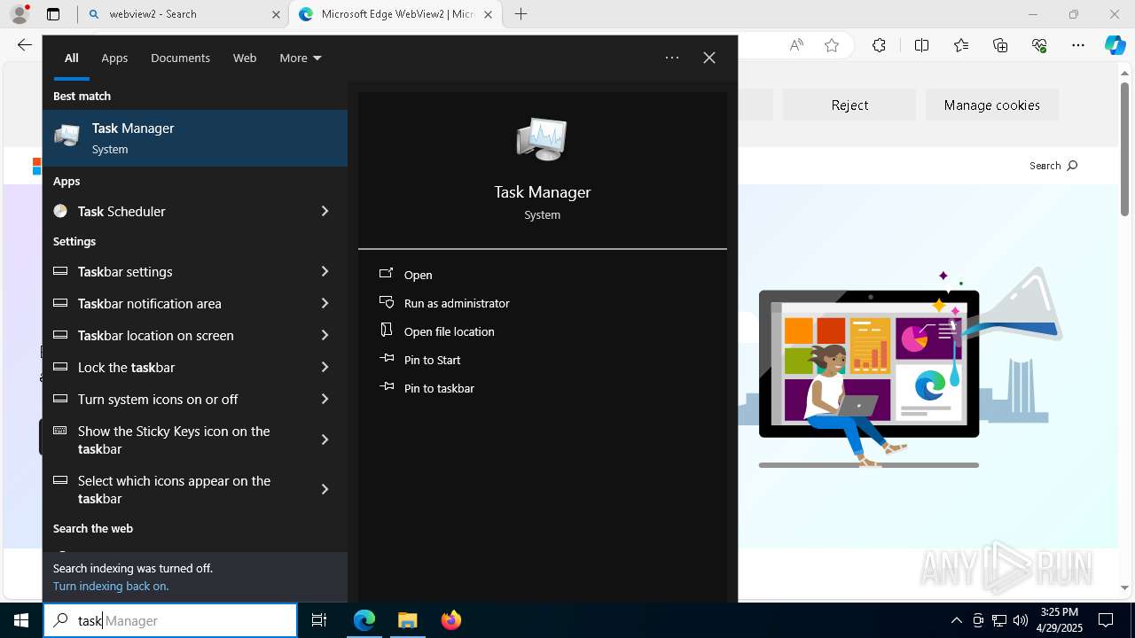Viewport: 1135px width, 638px height.
Task: Click Read aloud icon in Edge
Action: (796, 45)
